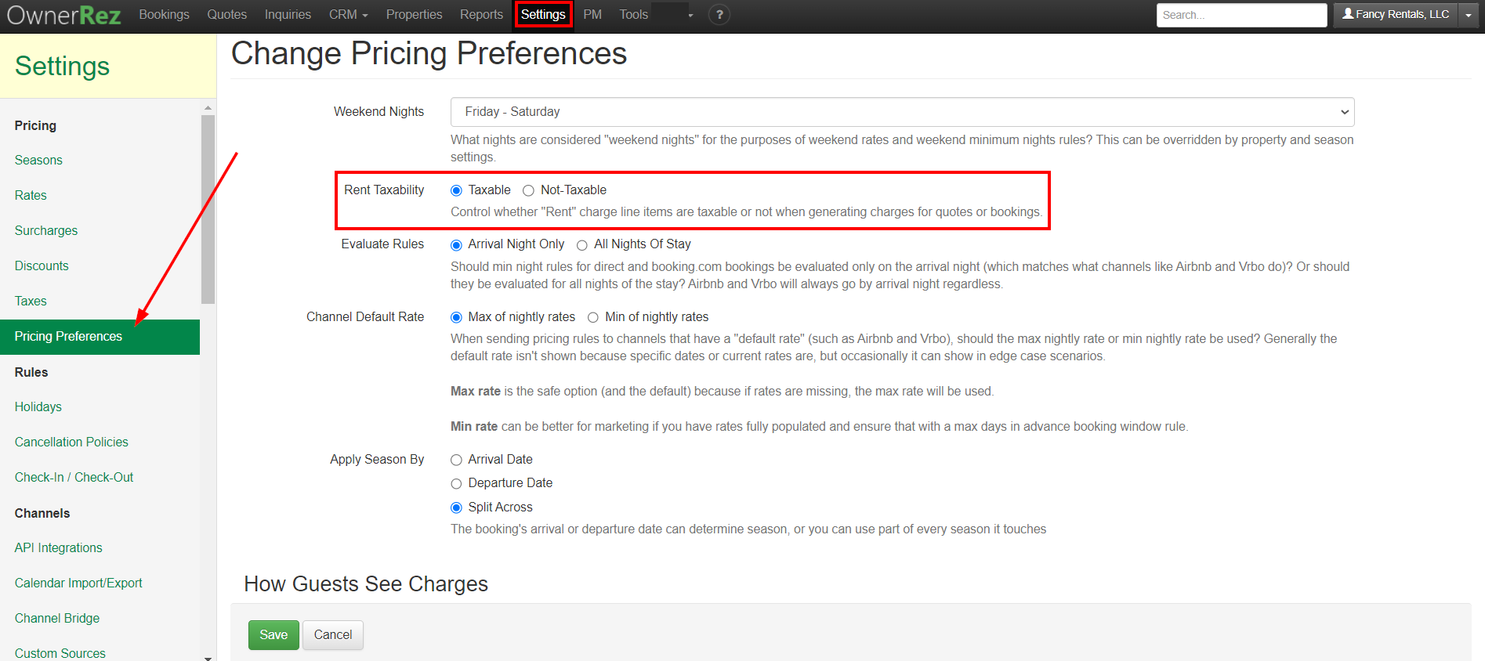Click the OwnerRez logo
This screenshot has height=661, width=1485.
pos(63,15)
